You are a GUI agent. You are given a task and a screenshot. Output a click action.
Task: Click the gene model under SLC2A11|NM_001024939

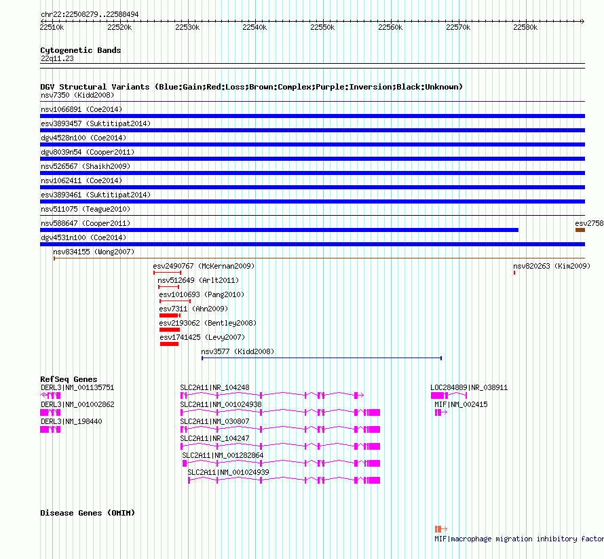(284, 480)
